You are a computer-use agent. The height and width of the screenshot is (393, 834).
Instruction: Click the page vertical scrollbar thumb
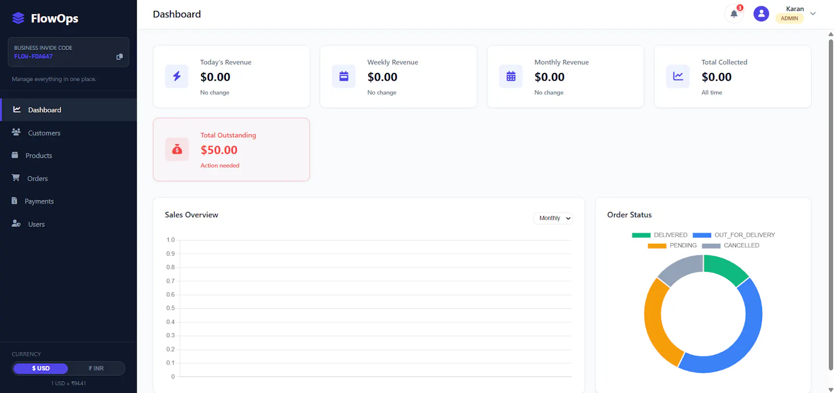coord(831,204)
